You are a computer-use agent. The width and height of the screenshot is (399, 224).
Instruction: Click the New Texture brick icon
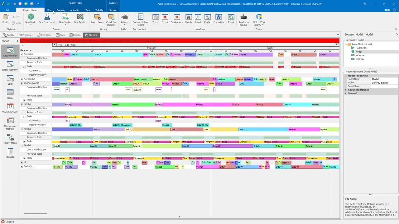click(80, 17)
